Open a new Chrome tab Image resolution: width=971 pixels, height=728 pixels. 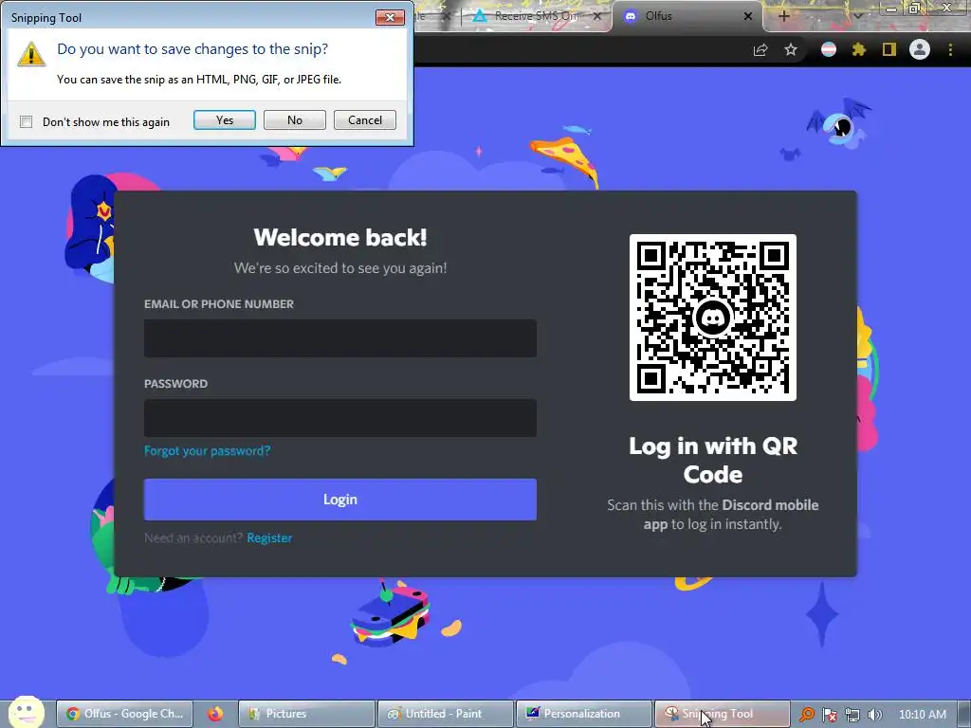point(783,16)
